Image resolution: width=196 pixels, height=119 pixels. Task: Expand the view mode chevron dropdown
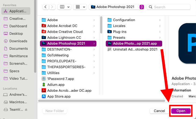(68, 7)
